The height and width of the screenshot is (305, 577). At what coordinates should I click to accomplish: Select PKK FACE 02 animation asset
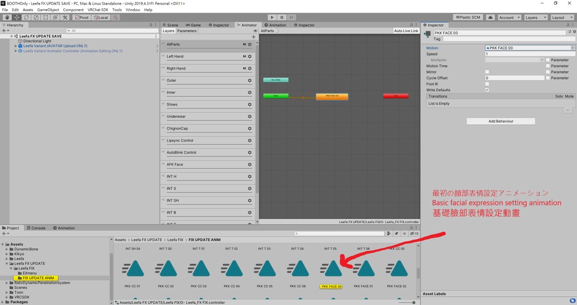click(x=396, y=271)
